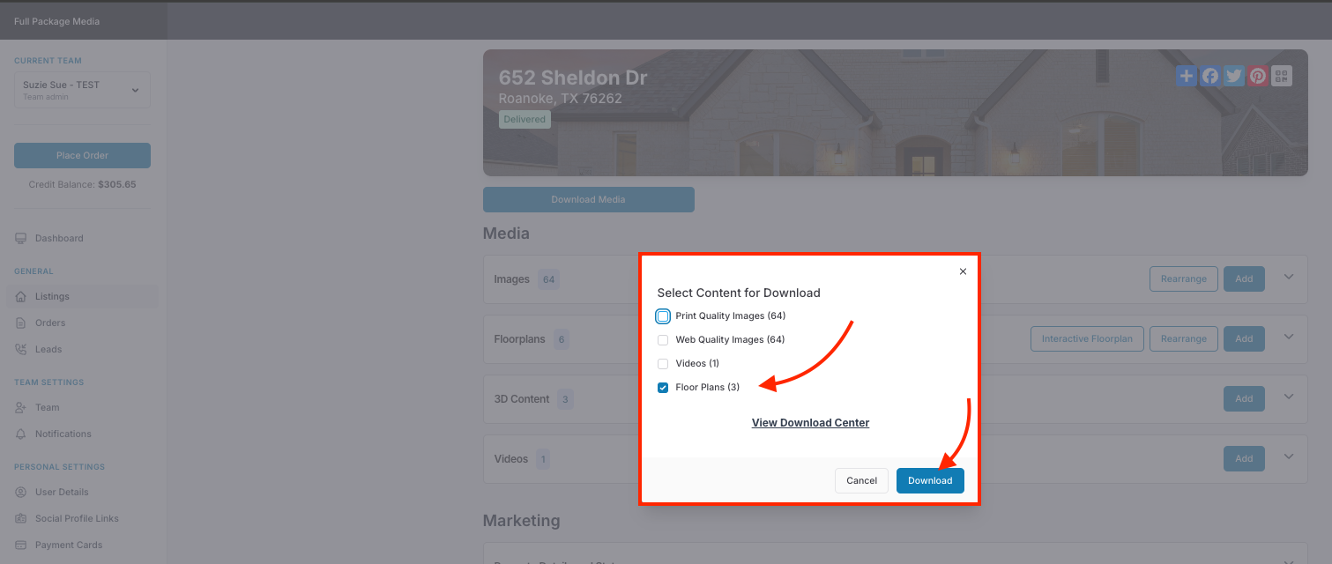The height and width of the screenshot is (564, 1332).
Task: Expand the Floorplans section chevron
Action: point(1289,337)
